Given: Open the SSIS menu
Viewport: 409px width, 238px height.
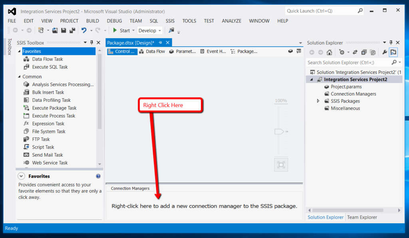Looking at the screenshot, I should 170,21.
